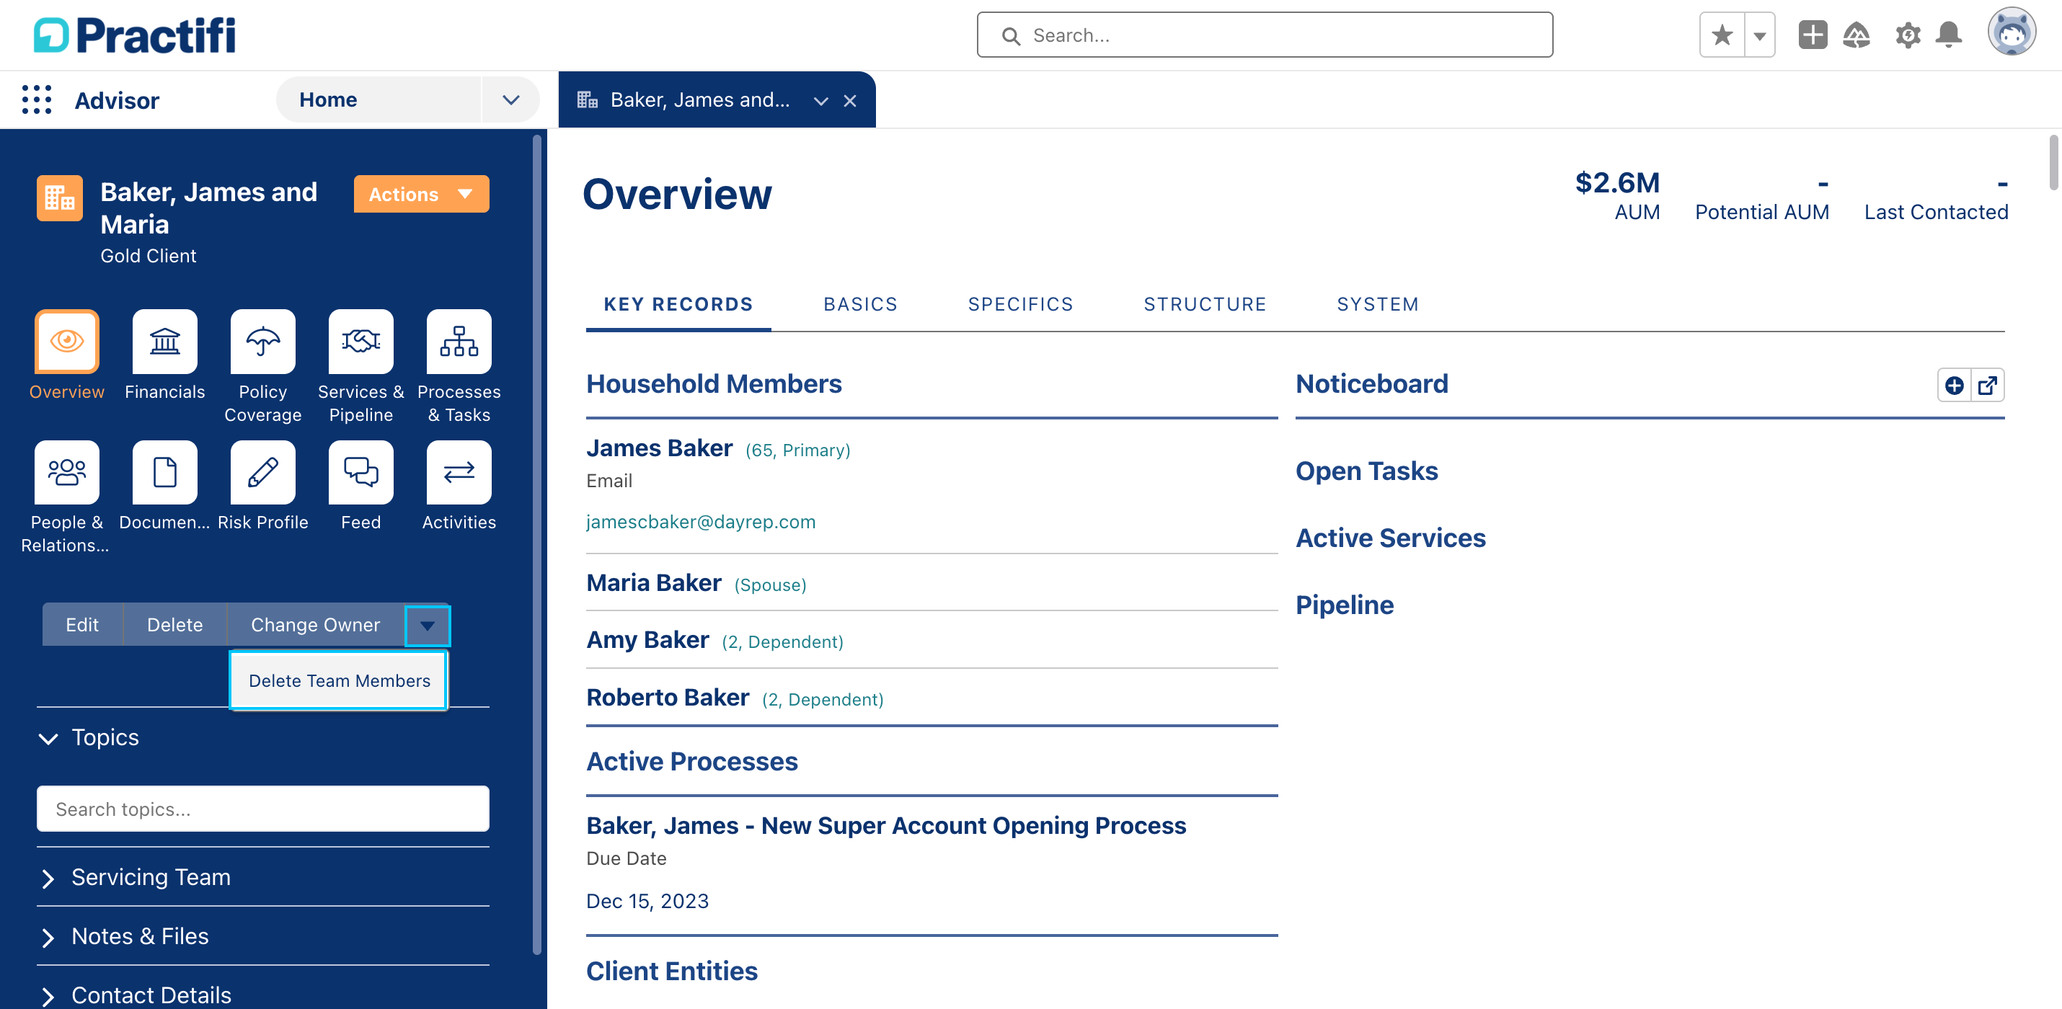
Task: Open Processes & Tasks hierarchy icon
Action: click(x=459, y=342)
